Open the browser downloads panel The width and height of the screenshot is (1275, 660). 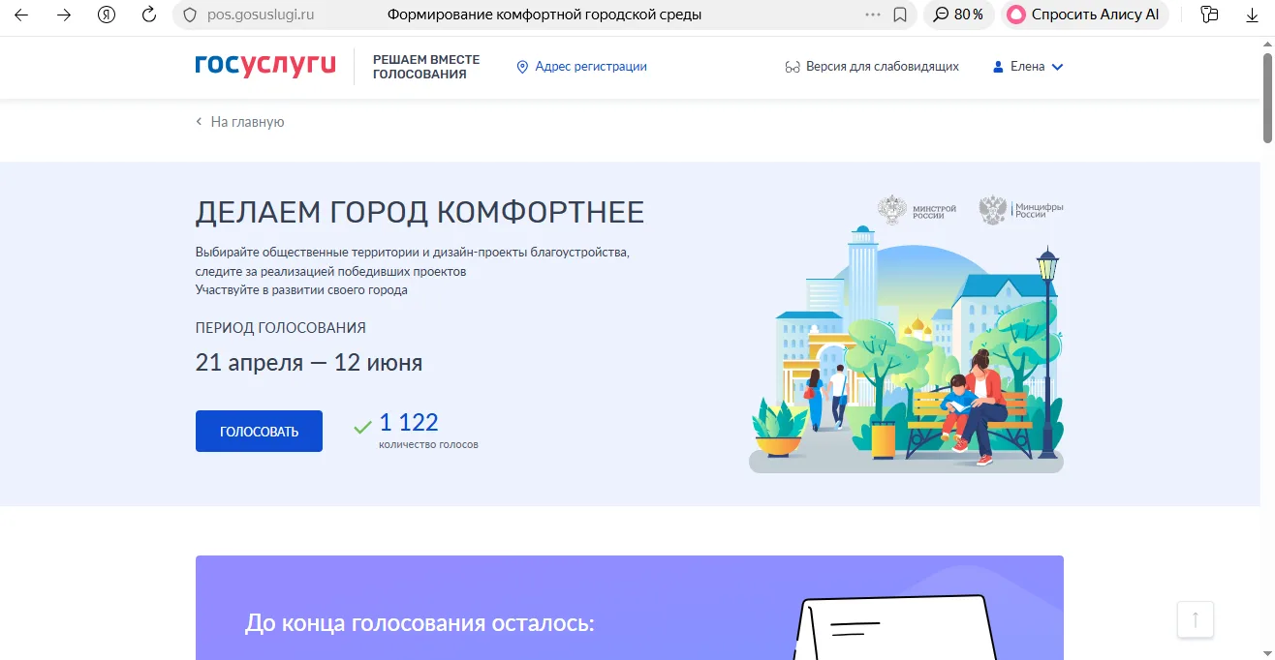point(1252,15)
